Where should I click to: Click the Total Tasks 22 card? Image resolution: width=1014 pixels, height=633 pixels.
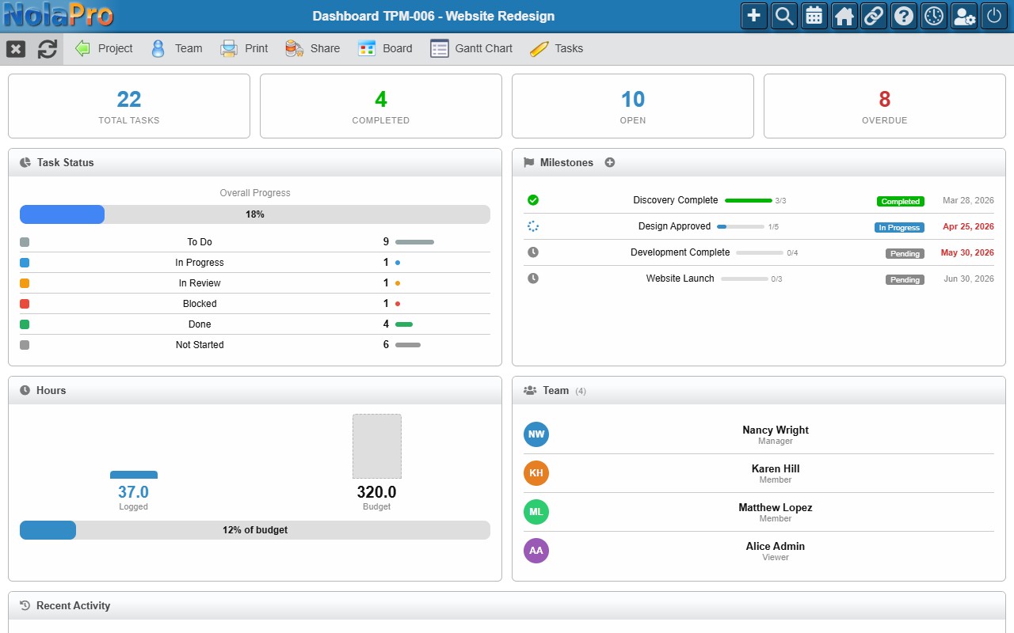(129, 106)
